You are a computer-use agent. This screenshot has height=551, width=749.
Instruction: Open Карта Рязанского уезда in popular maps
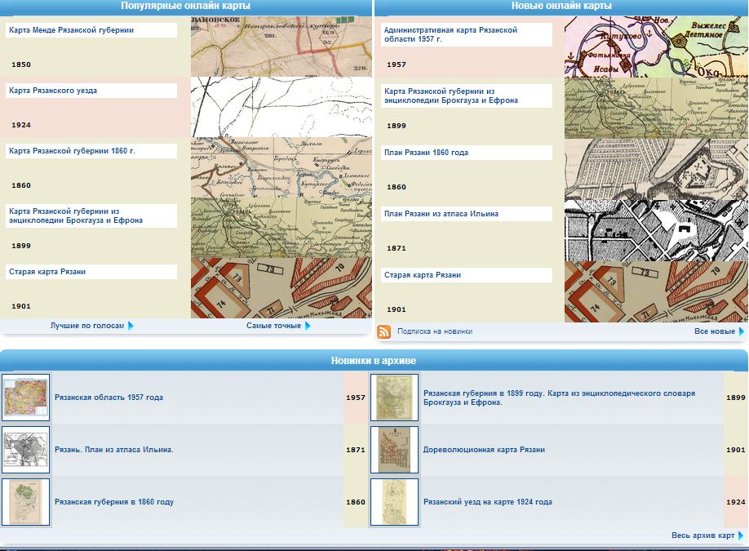(x=53, y=91)
